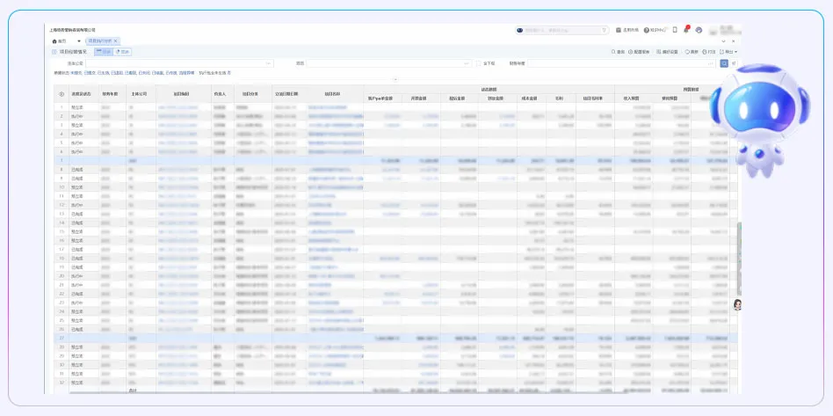Select the second view toggle button
This screenshot has width=833, height=416.
click(x=123, y=52)
